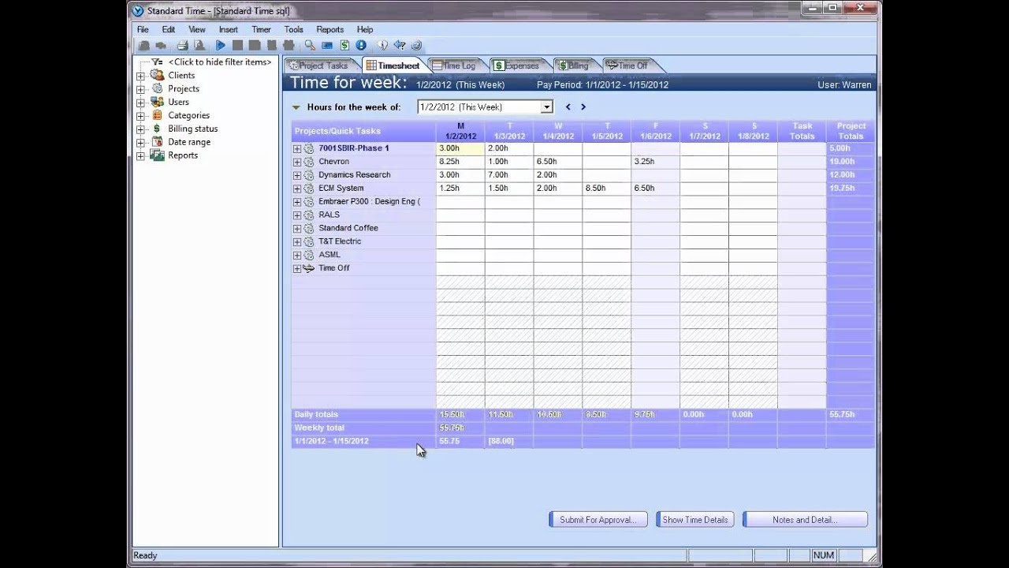Screen dimensions: 1009x568
Task: Activate the What's This help arrow icon
Action: tap(399, 46)
